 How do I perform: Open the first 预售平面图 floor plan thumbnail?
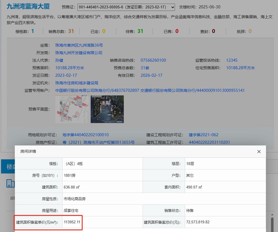coord(72,109)
